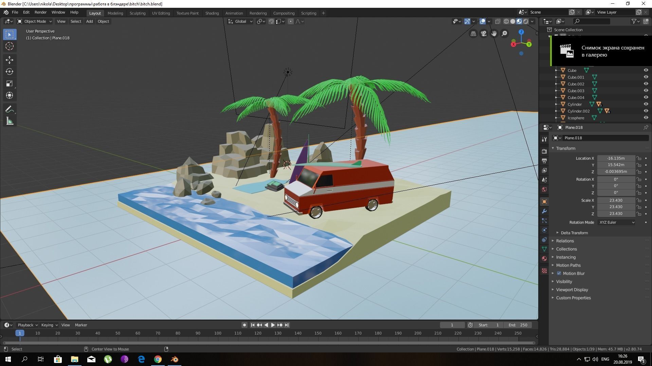This screenshot has width=652, height=366.
Task: Toggle the Location X lock icon
Action: (639, 158)
